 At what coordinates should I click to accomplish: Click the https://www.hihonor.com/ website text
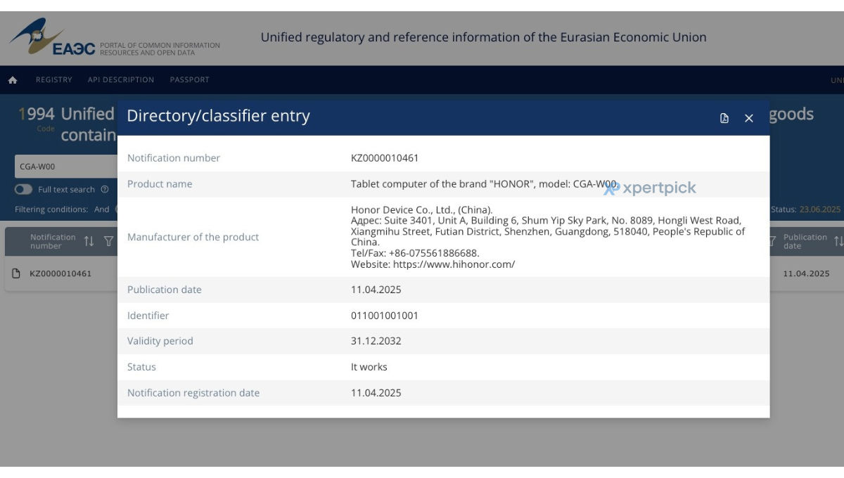coord(454,264)
